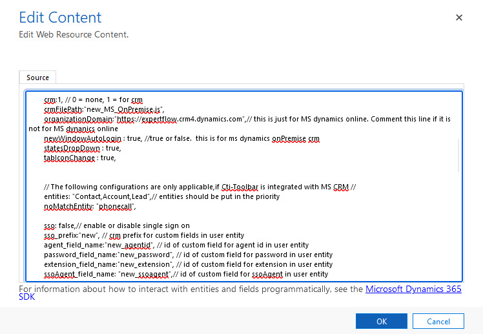Select the tabIconChange setting line
This screenshot has height=334, width=483.
pos(79,158)
